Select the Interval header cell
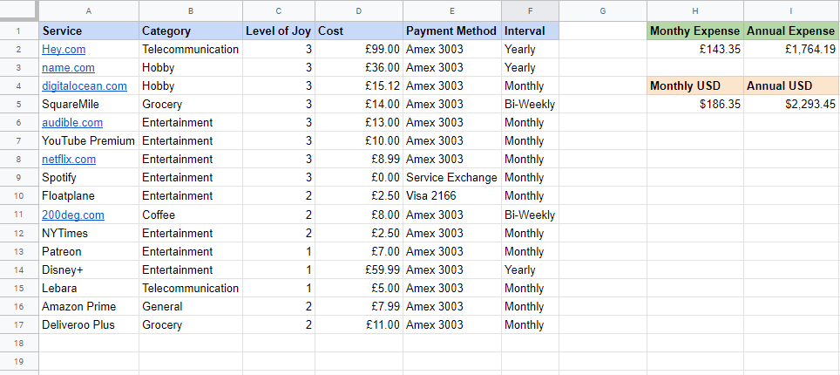Viewport: 840px width, 375px height. pos(531,31)
